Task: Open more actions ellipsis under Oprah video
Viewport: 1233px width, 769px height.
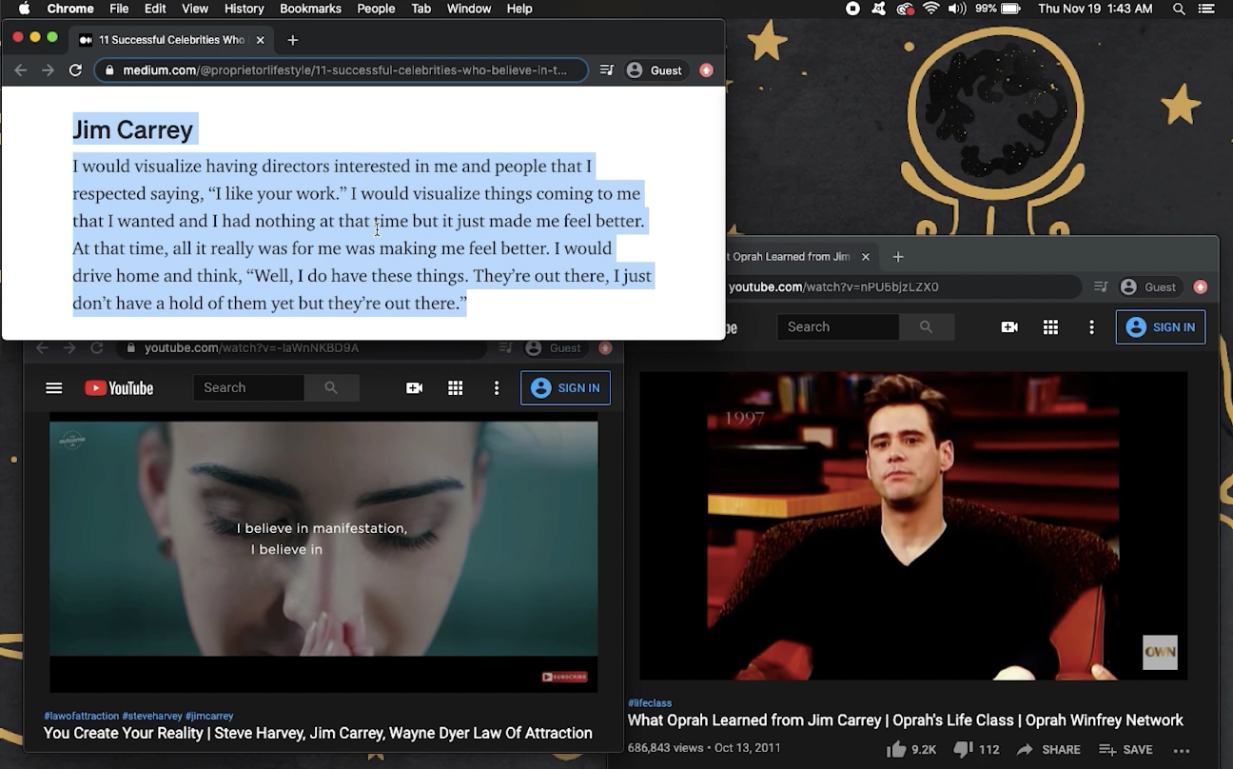Action: [x=1182, y=750]
